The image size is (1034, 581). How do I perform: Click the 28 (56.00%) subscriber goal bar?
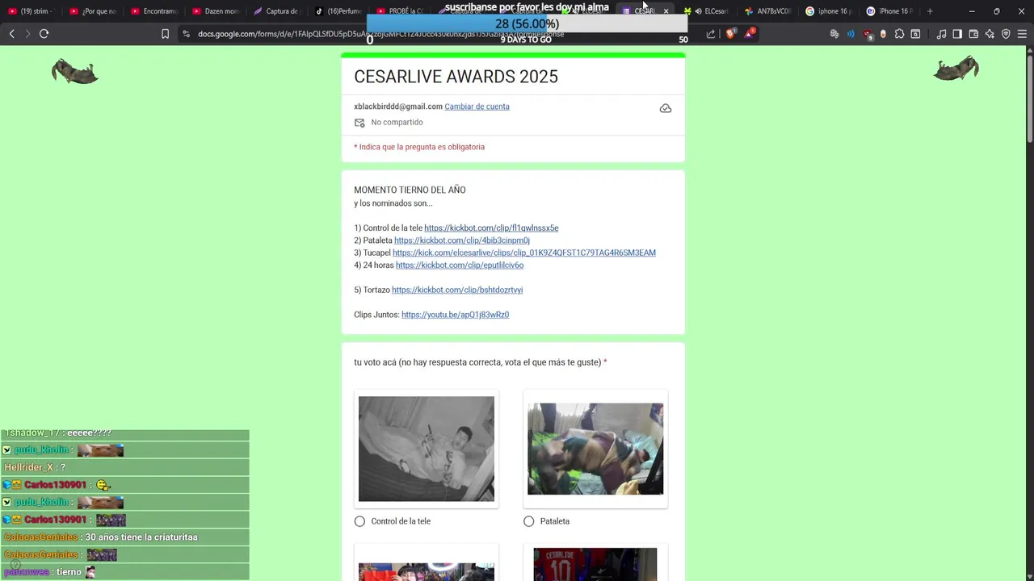pos(527,24)
